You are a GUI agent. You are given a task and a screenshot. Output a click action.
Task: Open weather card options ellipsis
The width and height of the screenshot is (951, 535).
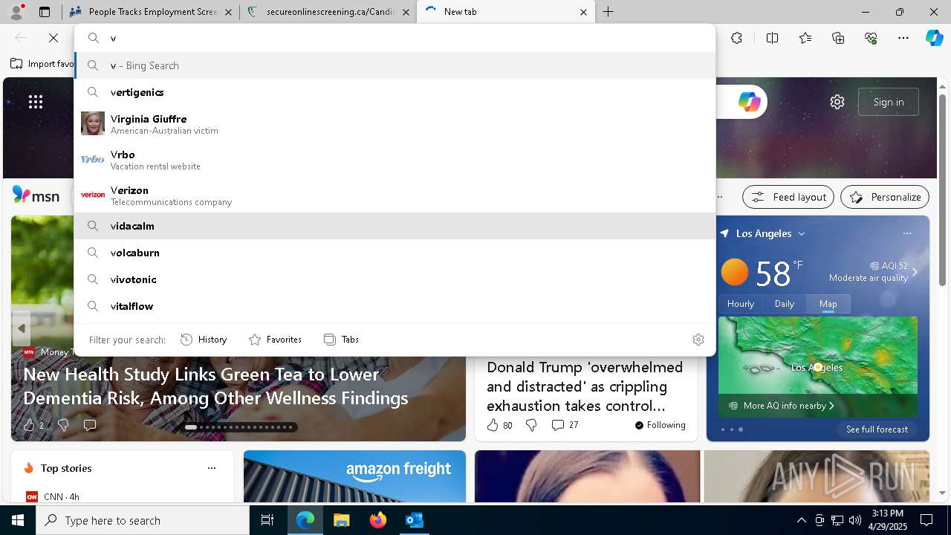click(x=906, y=233)
